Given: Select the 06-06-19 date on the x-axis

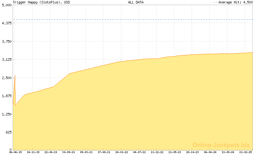Looking at the screenshot, I should [x=15, y=152].
